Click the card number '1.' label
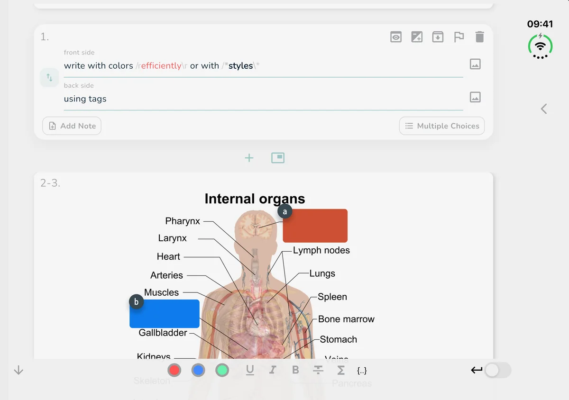 [45, 37]
